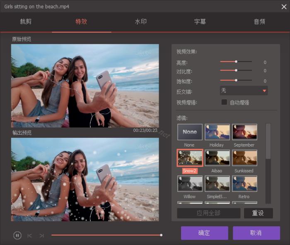
Task: Apply the Aibao filter
Action: [217, 158]
